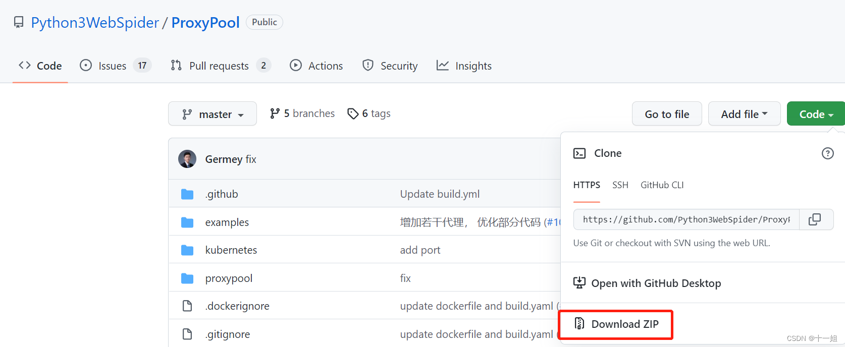Open the Python3WebSpider owner link
845x347 pixels.
click(x=95, y=23)
